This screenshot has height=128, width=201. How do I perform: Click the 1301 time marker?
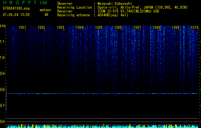(x=22, y=28)
